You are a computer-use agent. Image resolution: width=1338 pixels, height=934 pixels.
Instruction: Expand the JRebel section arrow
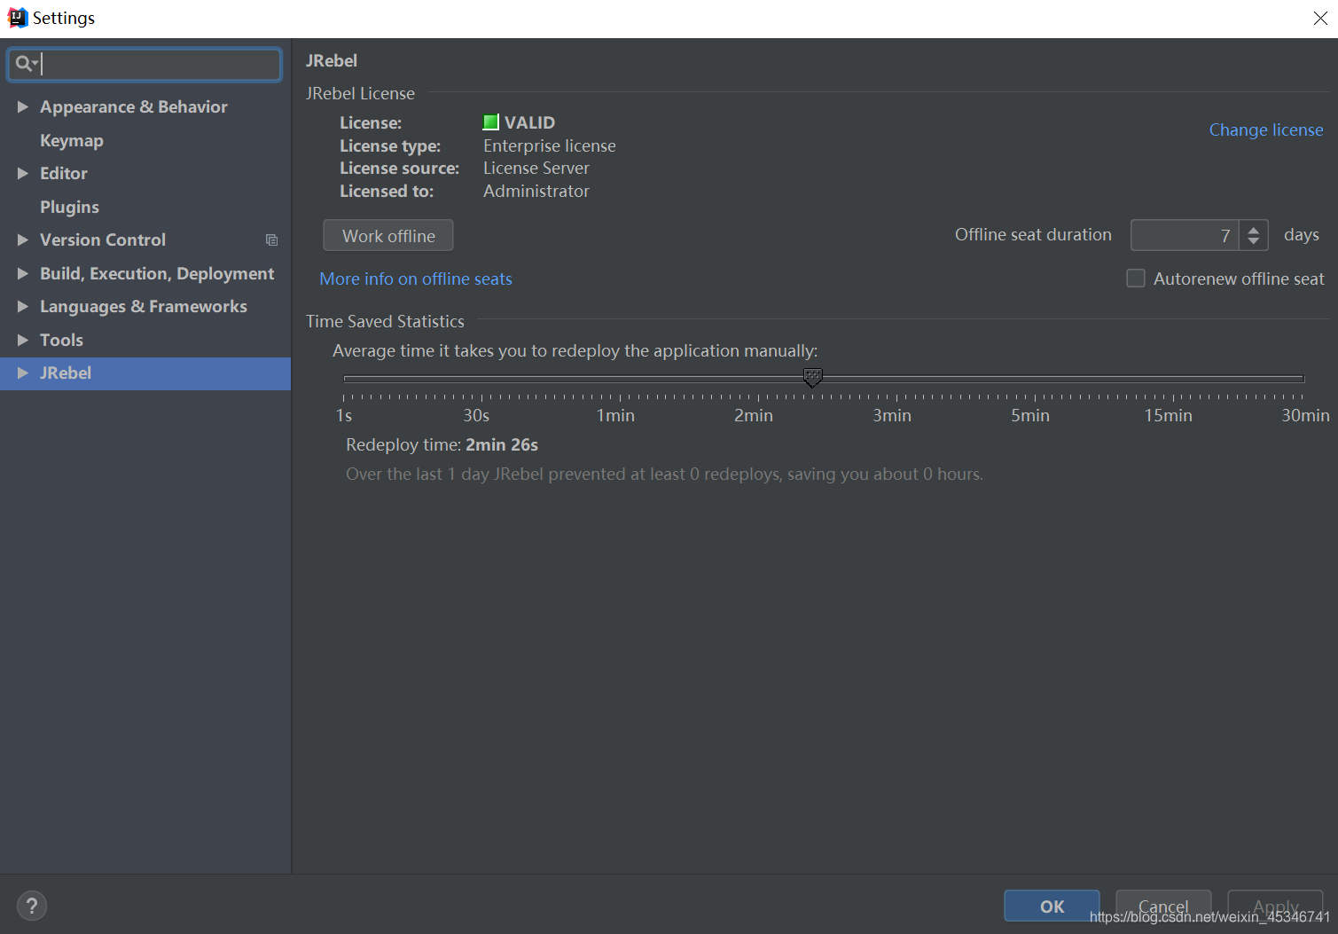click(x=23, y=373)
